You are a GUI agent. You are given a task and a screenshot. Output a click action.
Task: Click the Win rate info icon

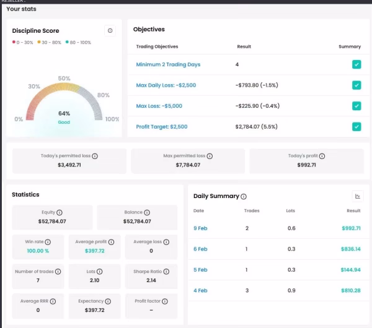coord(48,242)
